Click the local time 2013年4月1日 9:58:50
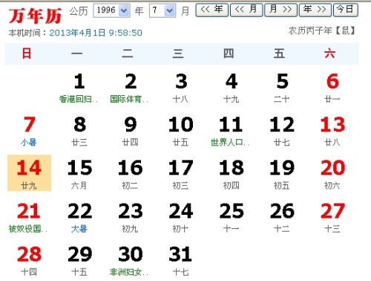 [96, 33]
